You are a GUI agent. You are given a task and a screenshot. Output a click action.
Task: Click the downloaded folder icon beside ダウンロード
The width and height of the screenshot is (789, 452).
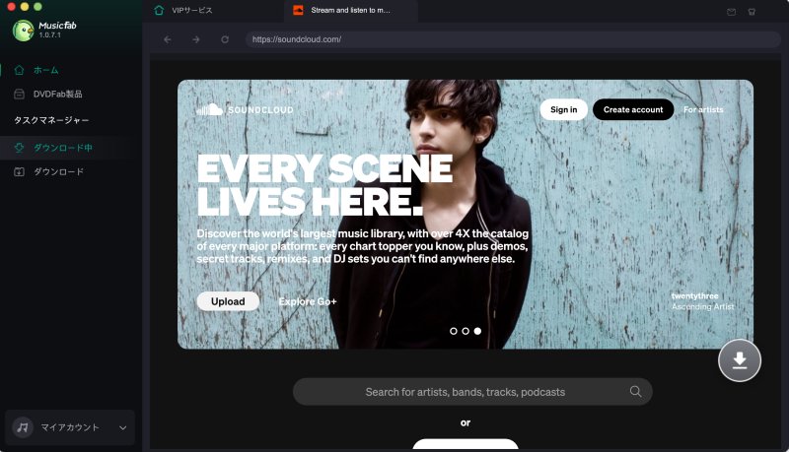pyautogui.click(x=19, y=171)
